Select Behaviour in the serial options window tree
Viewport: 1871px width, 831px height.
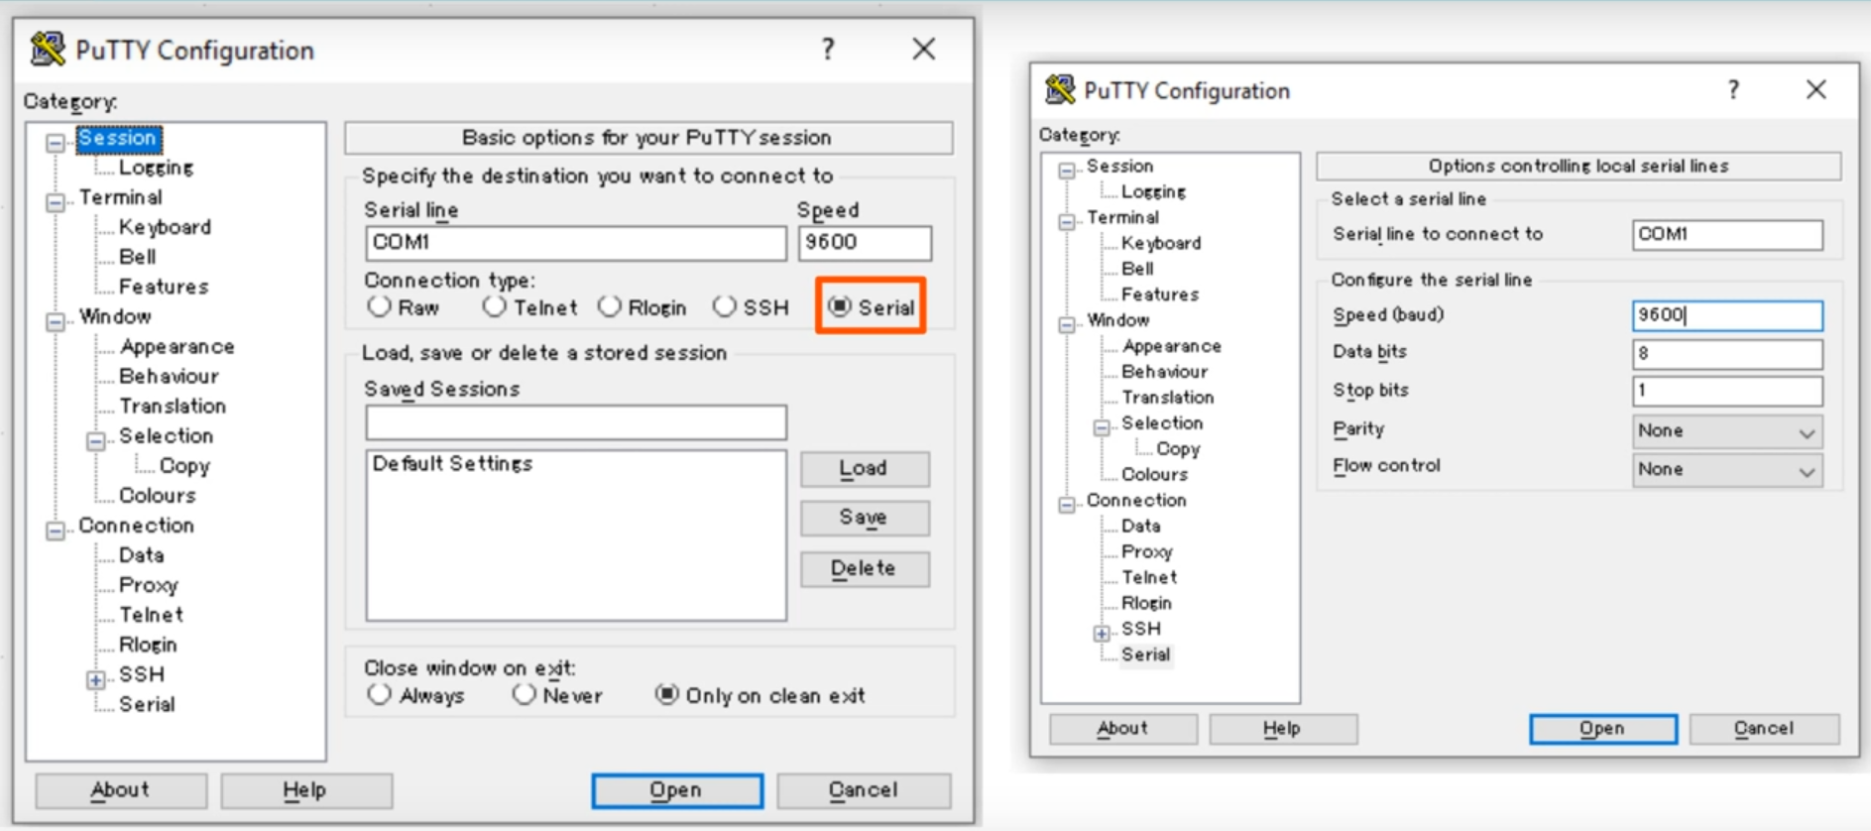1164,371
